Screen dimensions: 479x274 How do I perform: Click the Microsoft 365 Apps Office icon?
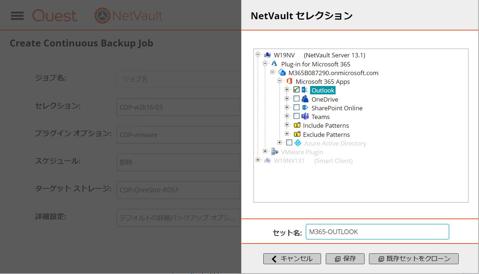289,81
